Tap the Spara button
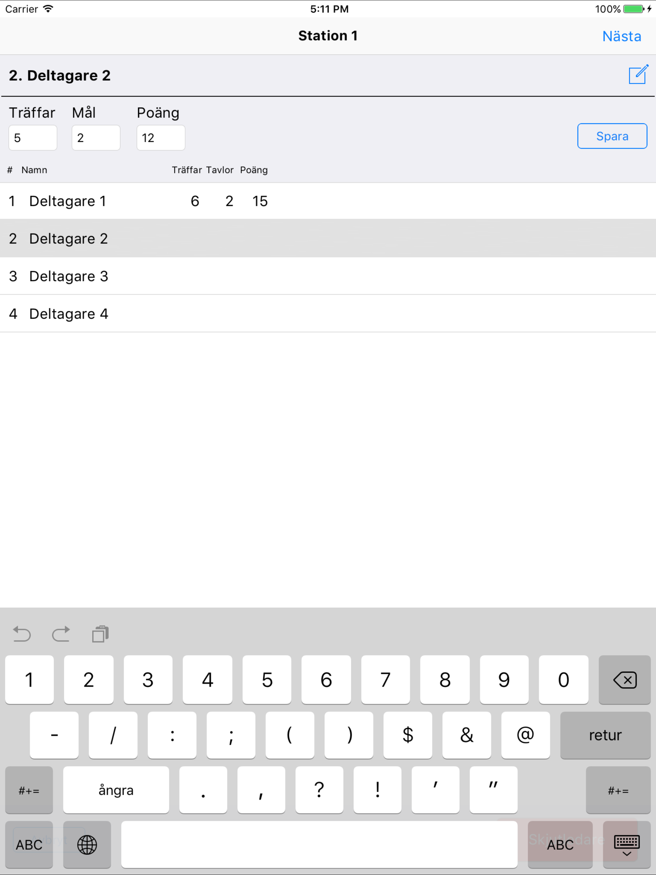Screen dimensions: 656x875 coord(612,136)
